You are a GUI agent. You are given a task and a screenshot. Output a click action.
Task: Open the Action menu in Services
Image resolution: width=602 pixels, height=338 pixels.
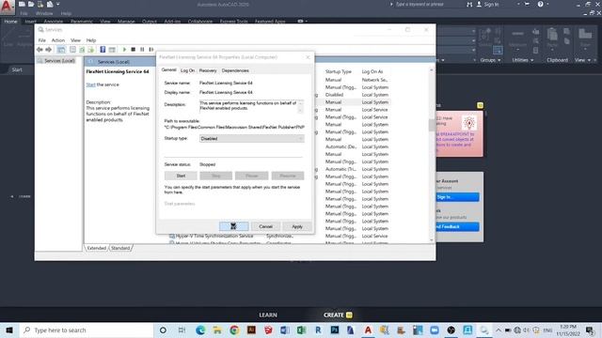click(58, 40)
